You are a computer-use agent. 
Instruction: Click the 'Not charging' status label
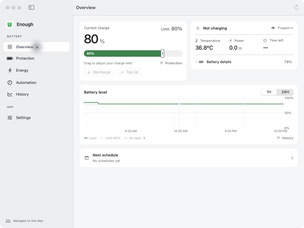click(215, 28)
